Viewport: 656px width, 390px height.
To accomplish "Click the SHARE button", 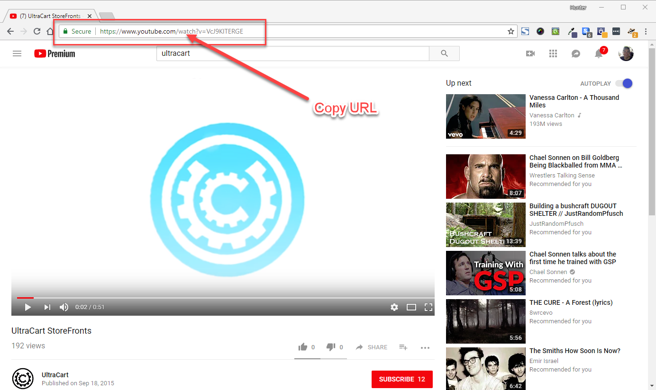I will tap(372, 347).
